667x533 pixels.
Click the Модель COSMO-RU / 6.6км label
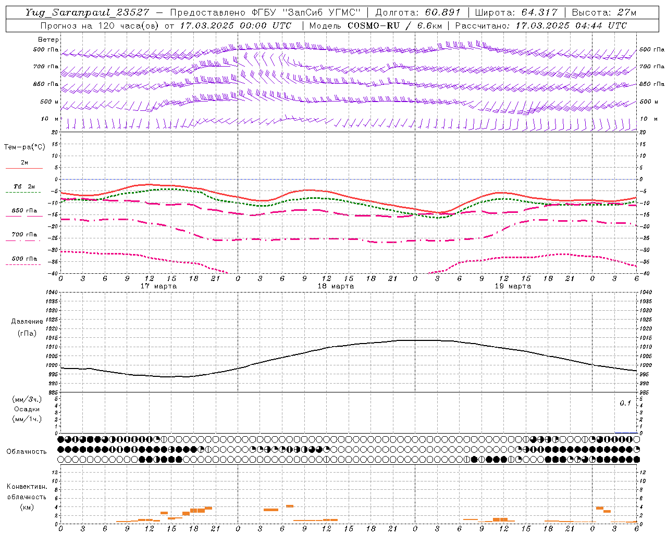tap(375, 26)
